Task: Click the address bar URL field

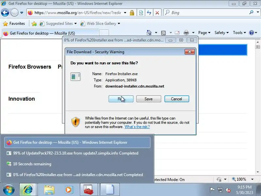Action: [78, 13]
